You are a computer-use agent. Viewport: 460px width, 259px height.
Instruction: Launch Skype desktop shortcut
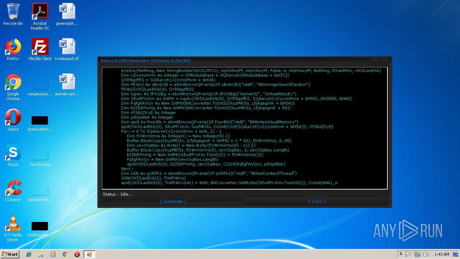pyautogui.click(x=13, y=155)
